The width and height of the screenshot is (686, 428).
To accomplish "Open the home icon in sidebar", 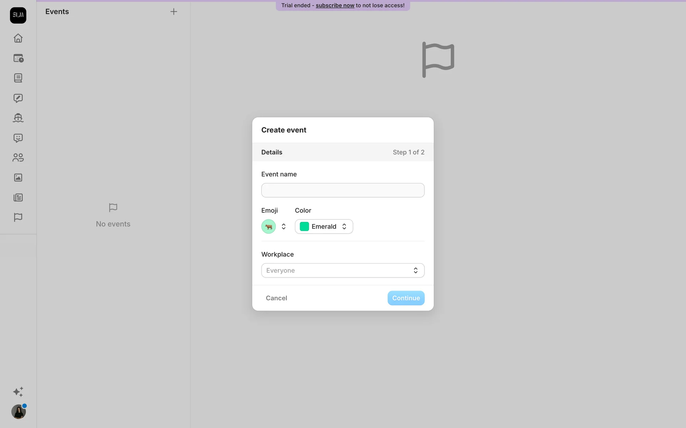I will [18, 38].
